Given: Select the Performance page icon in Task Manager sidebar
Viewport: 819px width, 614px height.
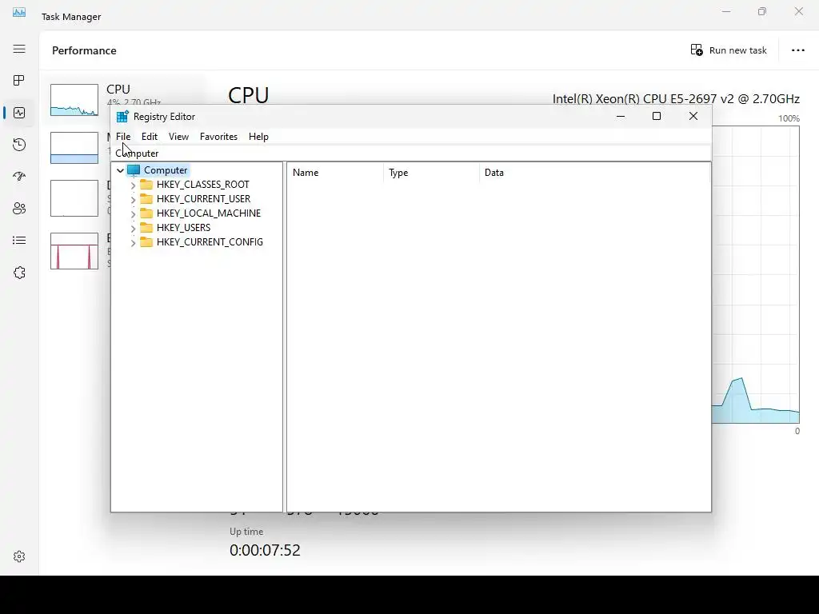Looking at the screenshot, I should tap(19, 113).
